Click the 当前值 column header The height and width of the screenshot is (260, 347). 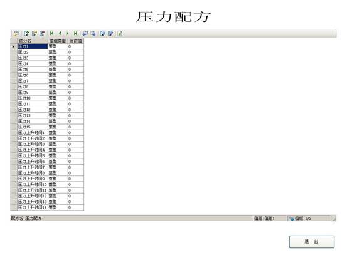pyautogui.click(x=76, y=41)
